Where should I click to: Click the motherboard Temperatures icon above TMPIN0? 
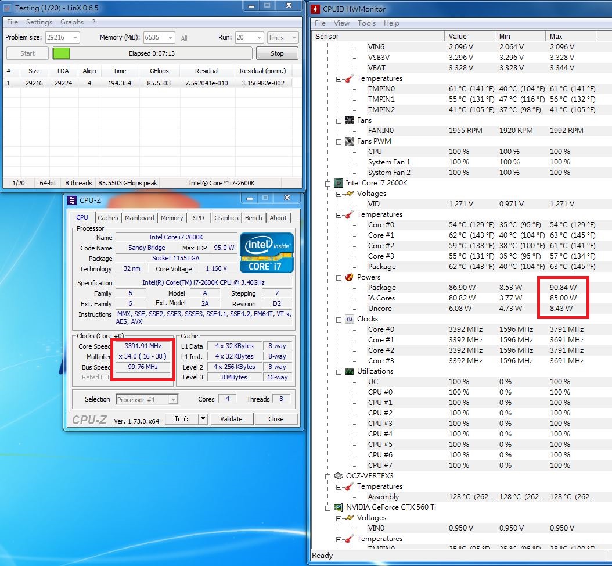coord(350,78)
